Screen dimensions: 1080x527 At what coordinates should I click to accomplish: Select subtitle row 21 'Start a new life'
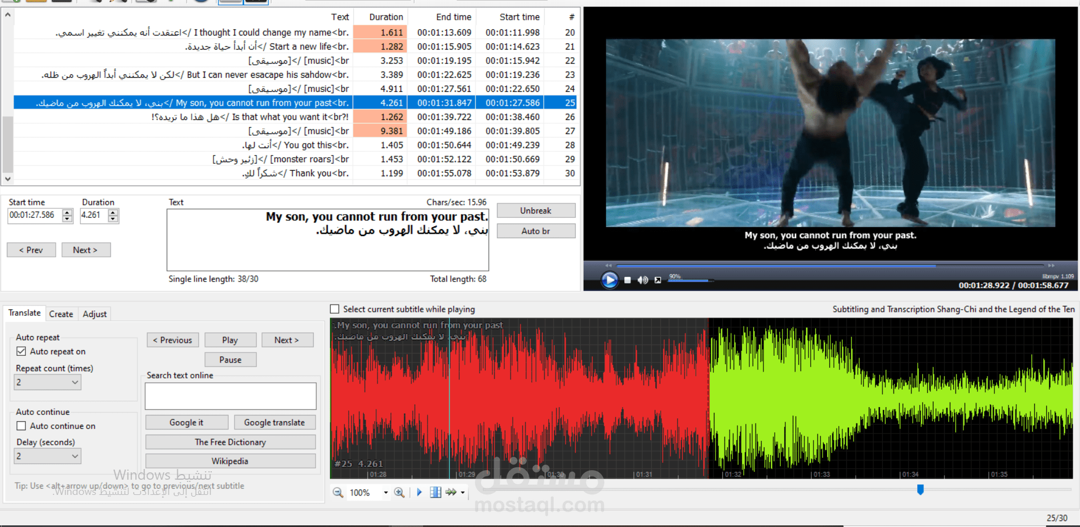tap(295, 47)
